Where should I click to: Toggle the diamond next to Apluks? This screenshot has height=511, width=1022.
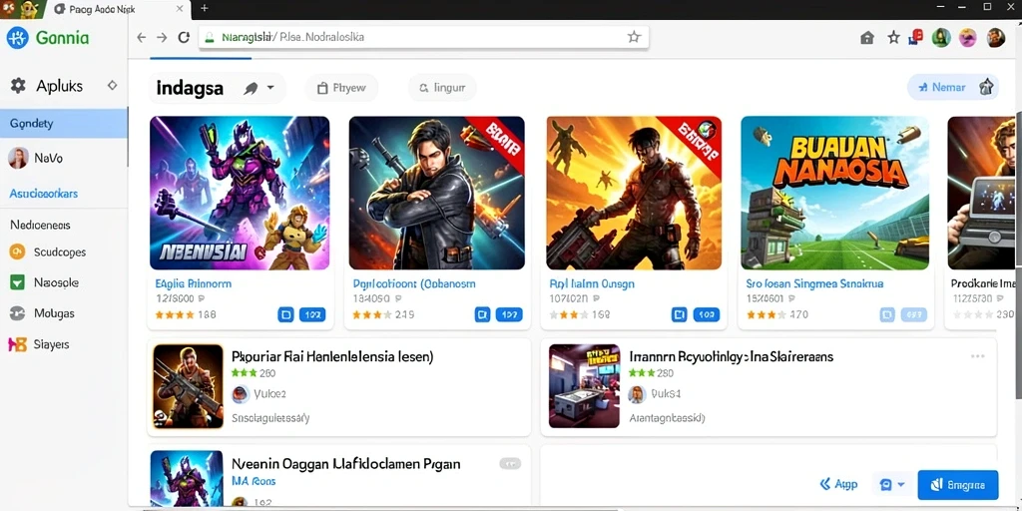click(x=112, y=86)
